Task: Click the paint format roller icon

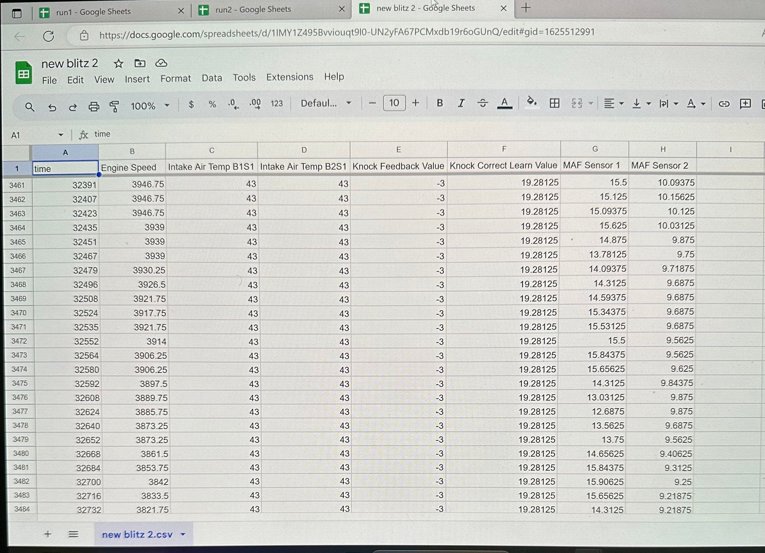Action: [x=114, y=106]
